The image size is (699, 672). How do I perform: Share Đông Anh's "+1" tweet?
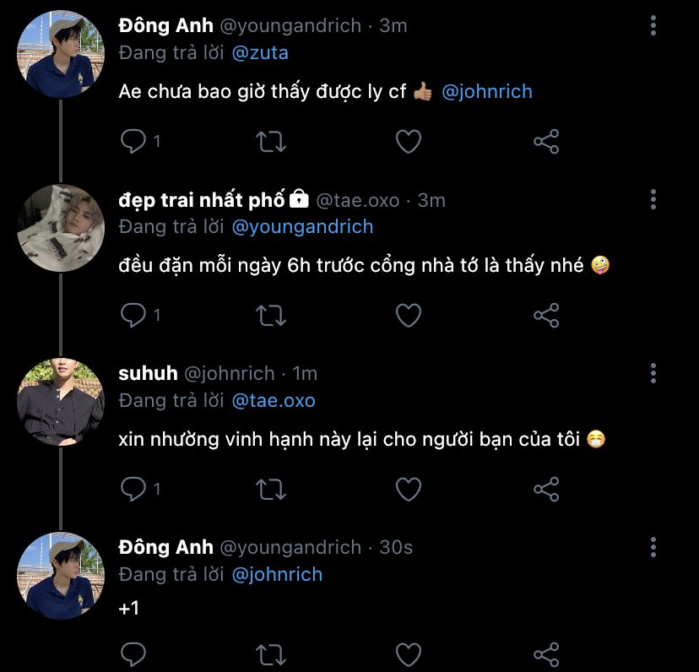pyautogui.click(x=546, y=653)
